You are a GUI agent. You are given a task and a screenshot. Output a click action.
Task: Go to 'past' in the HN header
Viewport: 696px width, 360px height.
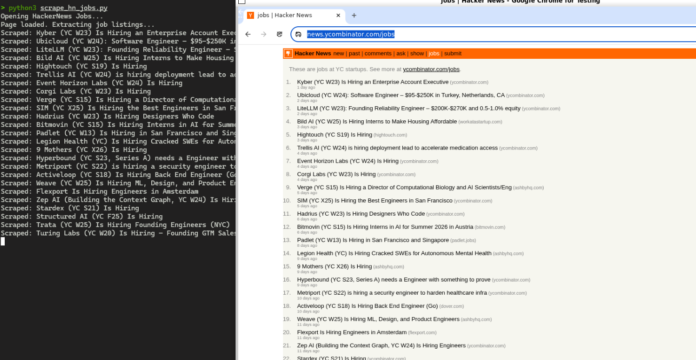coord(354,54)
